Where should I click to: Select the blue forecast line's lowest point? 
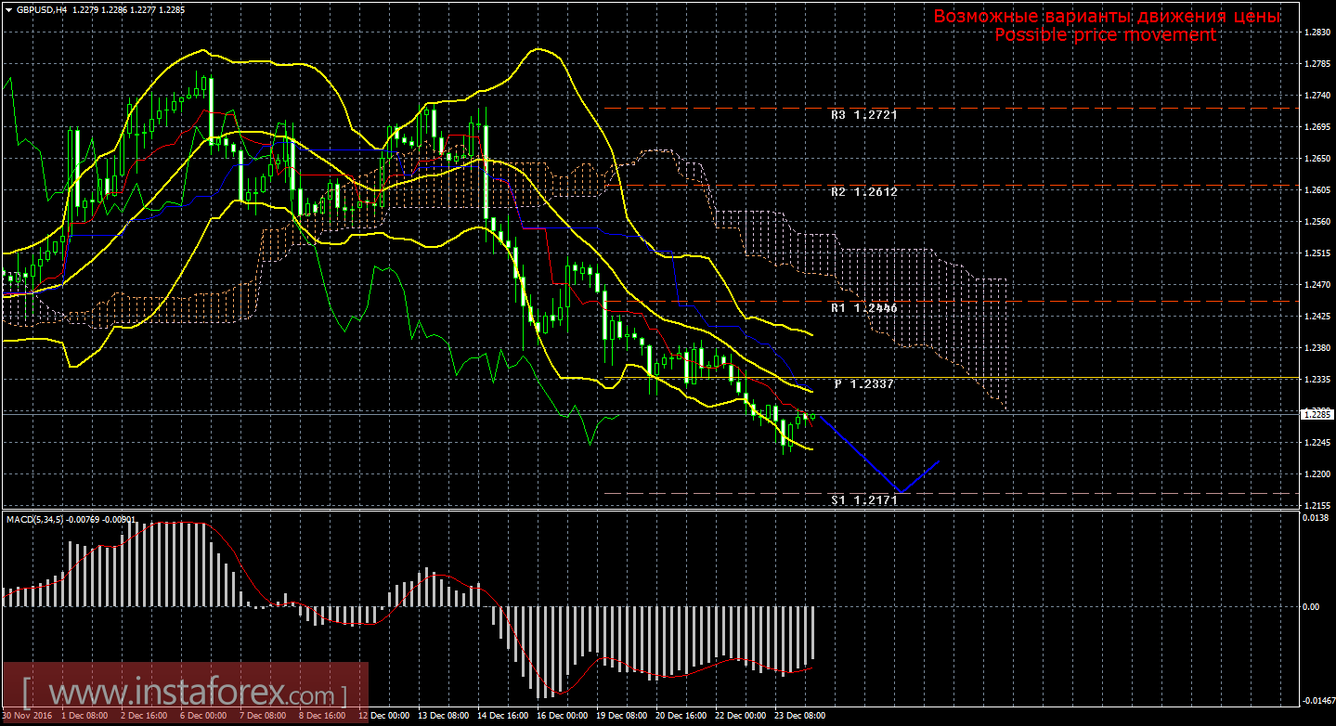tap(898, 491)
